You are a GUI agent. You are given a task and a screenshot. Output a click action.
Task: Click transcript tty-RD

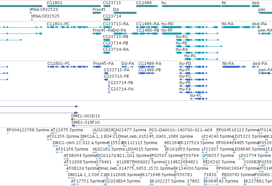tap(190, 27)
